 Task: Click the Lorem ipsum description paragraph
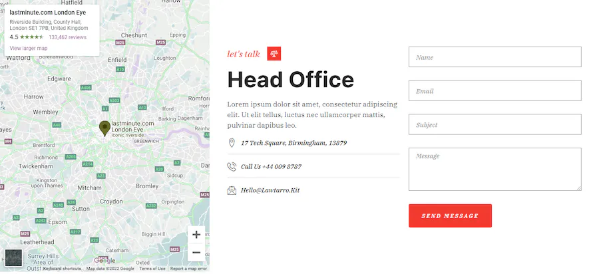pos(313,114)
